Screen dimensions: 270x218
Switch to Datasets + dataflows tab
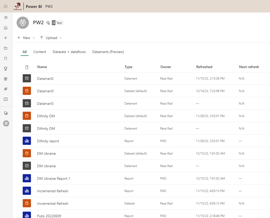coord(69,52)
